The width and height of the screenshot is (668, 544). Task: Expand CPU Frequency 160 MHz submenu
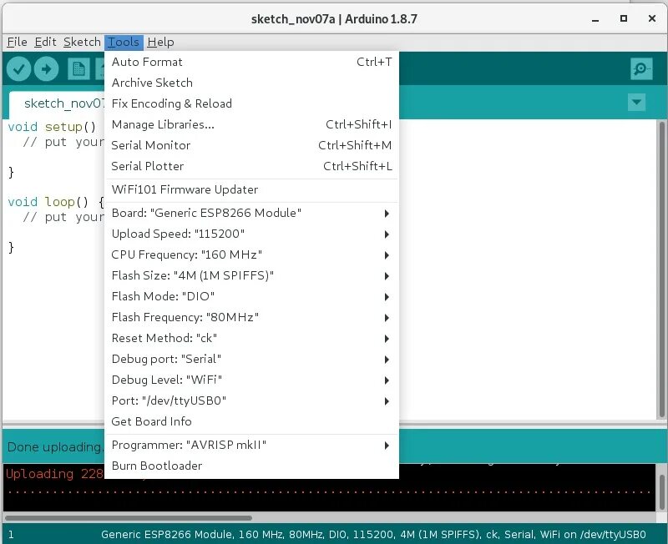(x=251, y=255)
